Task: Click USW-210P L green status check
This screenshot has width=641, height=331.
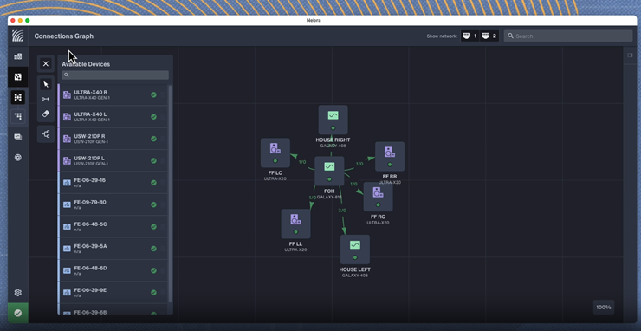Action: click(153, 161)
